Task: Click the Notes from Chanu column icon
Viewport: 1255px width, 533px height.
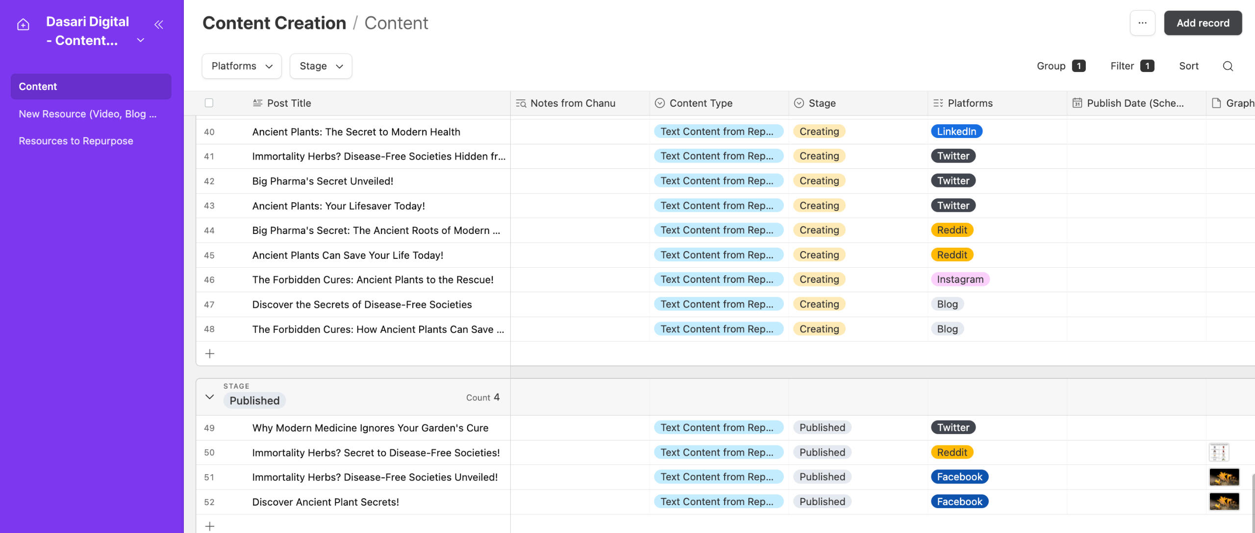Action: [x=521, y=103]
